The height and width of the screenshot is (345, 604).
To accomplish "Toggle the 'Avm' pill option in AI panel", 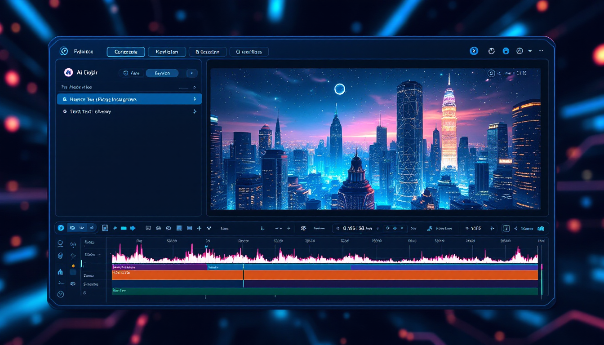I will (131, 73).
